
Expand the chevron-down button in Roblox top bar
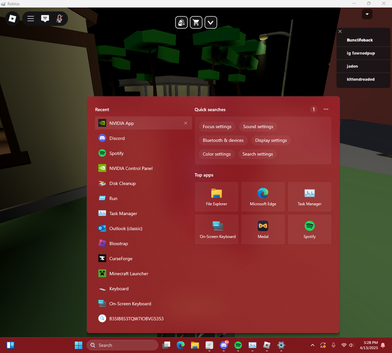(211, 23)
